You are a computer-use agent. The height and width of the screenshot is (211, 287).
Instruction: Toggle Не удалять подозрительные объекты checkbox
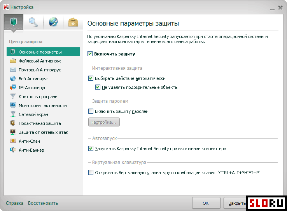[x=98, y=87]
